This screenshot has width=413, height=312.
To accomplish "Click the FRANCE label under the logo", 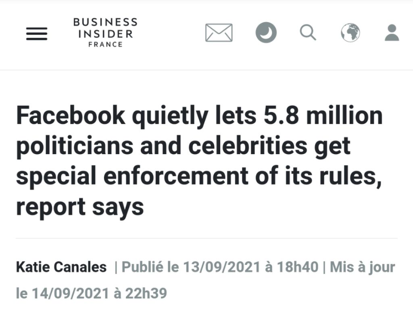I will (x=105, y=44).
